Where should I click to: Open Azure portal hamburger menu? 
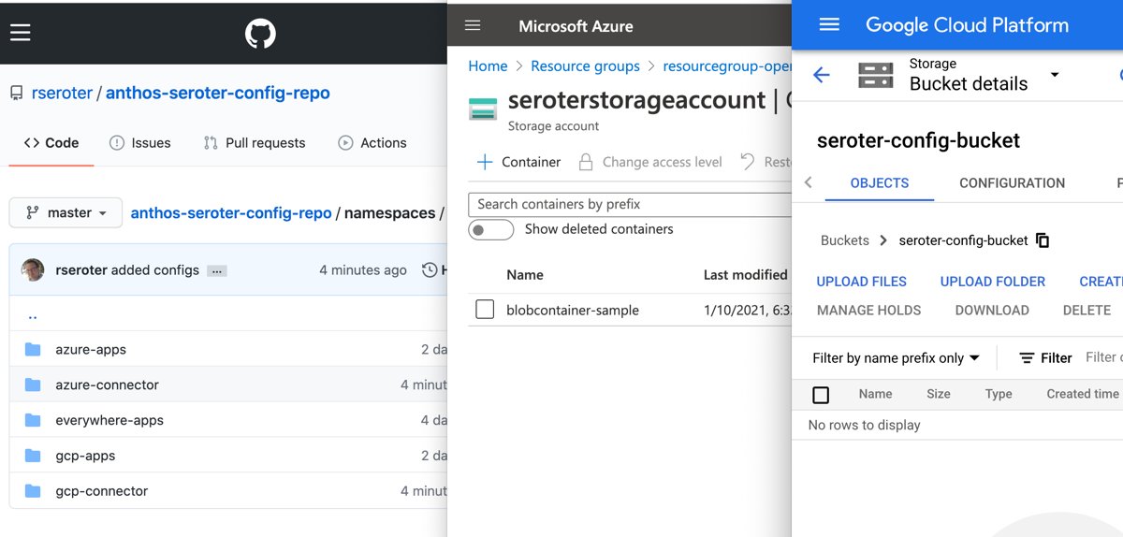click(x=473, y=25)
